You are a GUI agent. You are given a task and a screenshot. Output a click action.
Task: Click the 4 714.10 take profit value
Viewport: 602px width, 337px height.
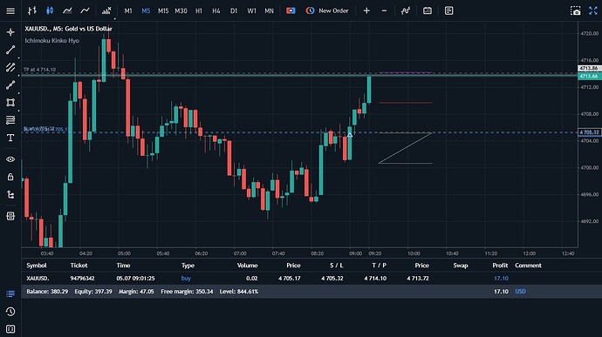(x=375, y=279)
